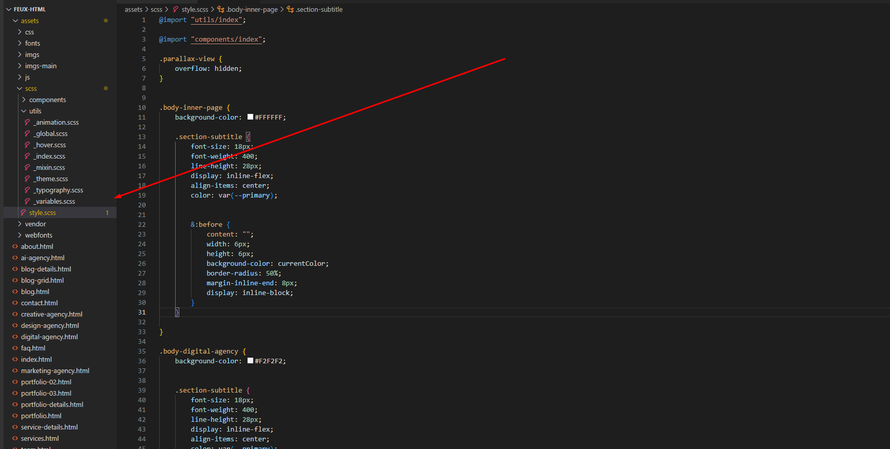Screen dimensions: 890x449
Task: Expand the vendor folder
Action: click(x=20, y=224)
